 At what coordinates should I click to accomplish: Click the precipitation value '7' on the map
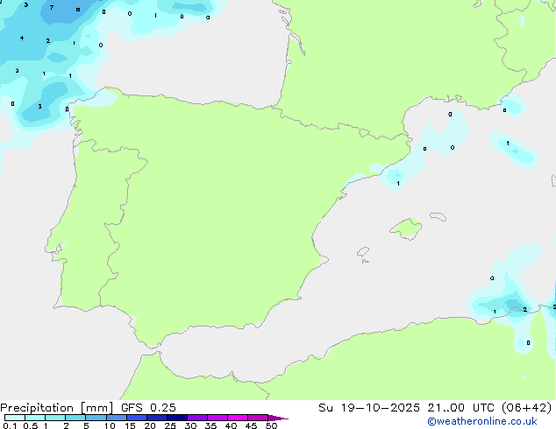[x=52, y=7]
